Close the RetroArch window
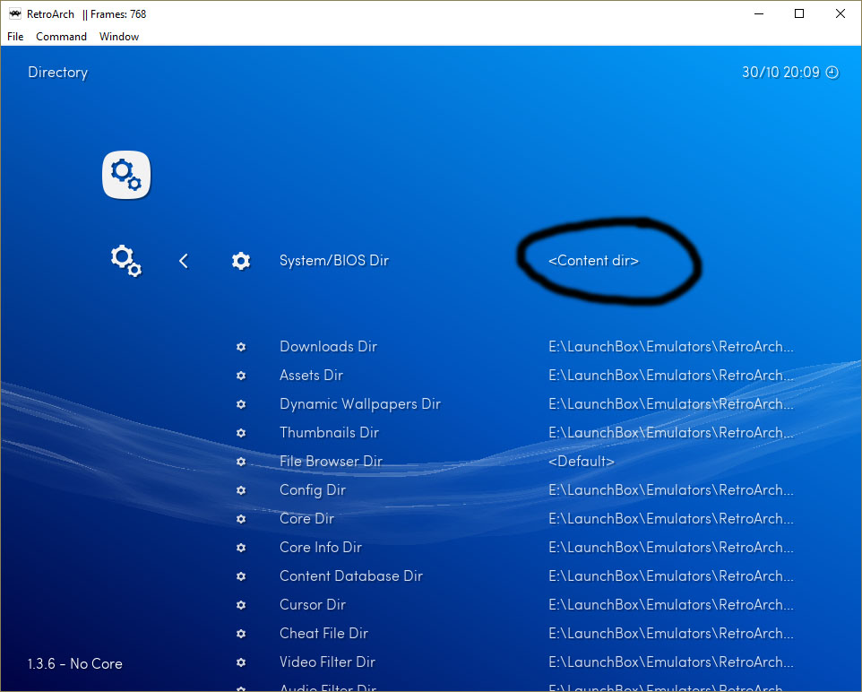Viewport: 862px width, 692px height. pos(840,13)
